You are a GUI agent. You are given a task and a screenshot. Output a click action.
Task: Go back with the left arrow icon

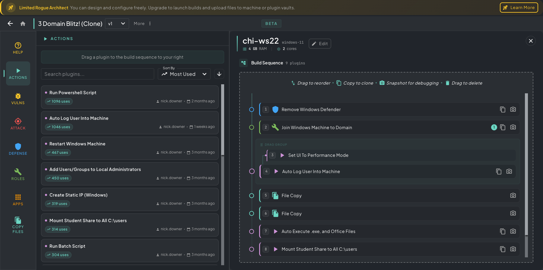10,23
